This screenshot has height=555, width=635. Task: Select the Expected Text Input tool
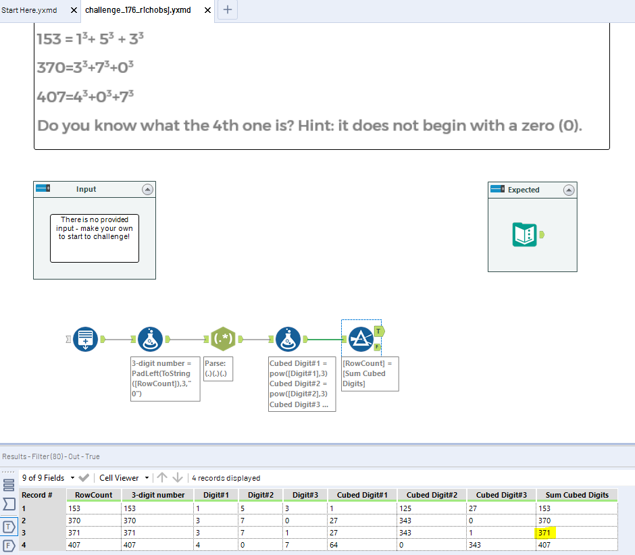pos(524,234)
